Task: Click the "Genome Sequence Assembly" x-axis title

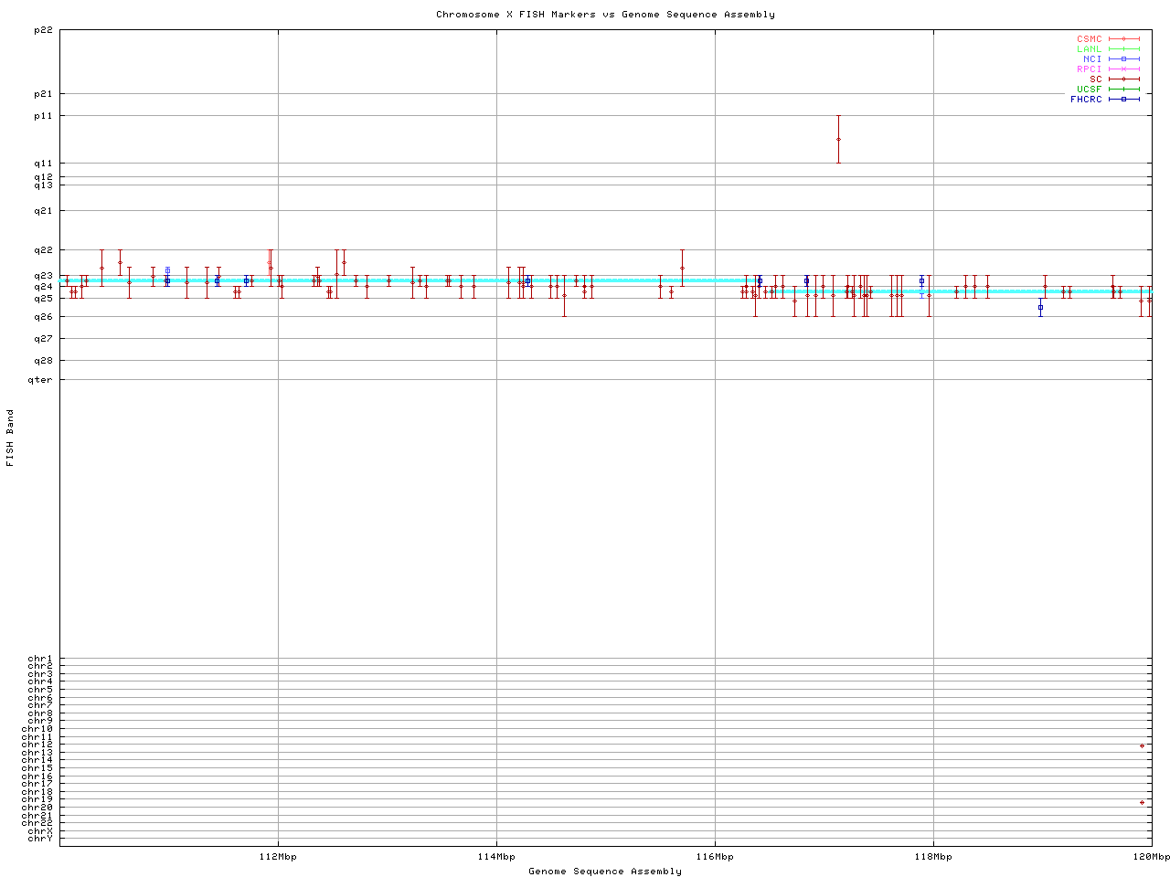Action: point(605,872)
